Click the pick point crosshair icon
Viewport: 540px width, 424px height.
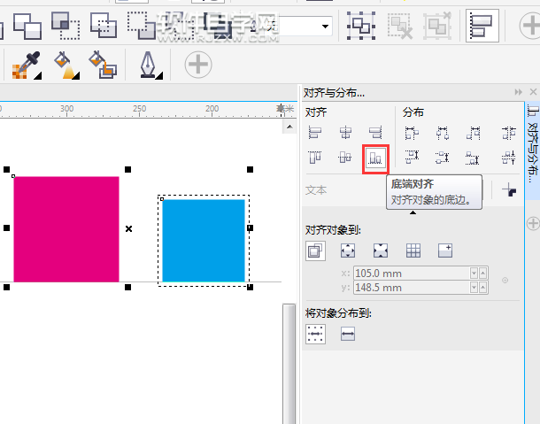click(505, 280)
